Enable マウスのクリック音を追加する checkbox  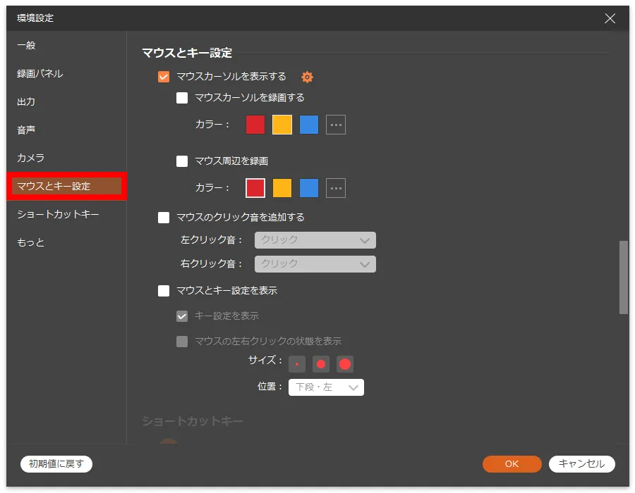164,218
